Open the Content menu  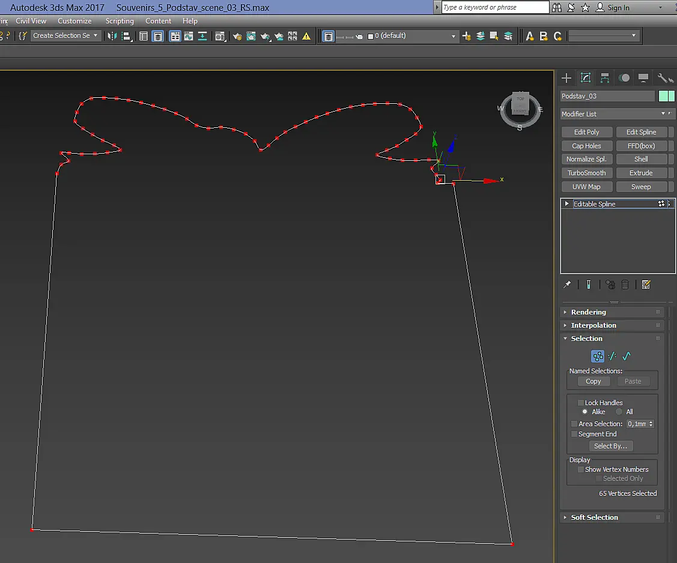(158, 21)
